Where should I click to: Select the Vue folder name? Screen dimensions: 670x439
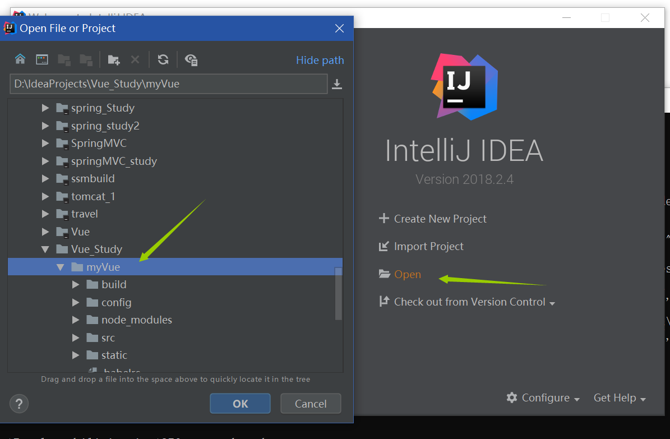80,232
